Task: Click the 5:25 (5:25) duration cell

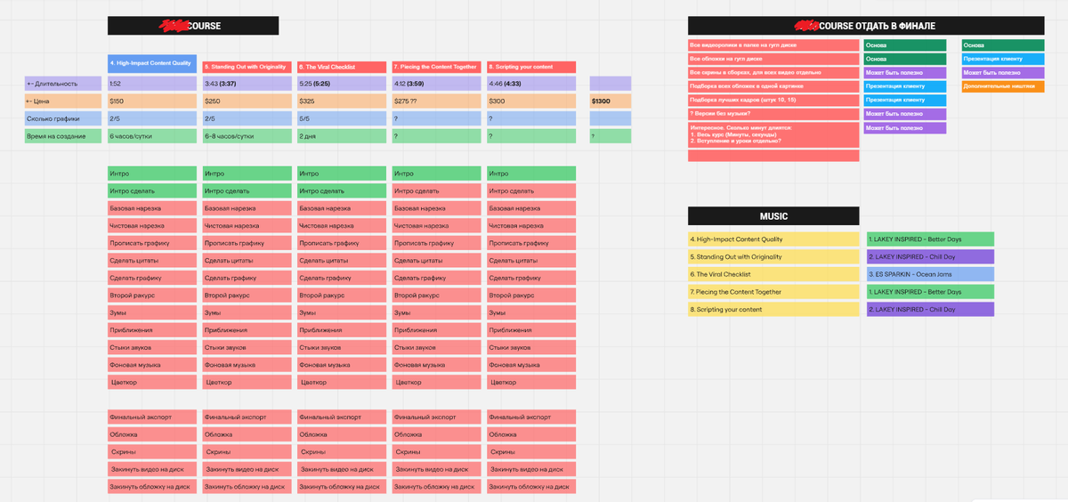Action: click(342, 83)
